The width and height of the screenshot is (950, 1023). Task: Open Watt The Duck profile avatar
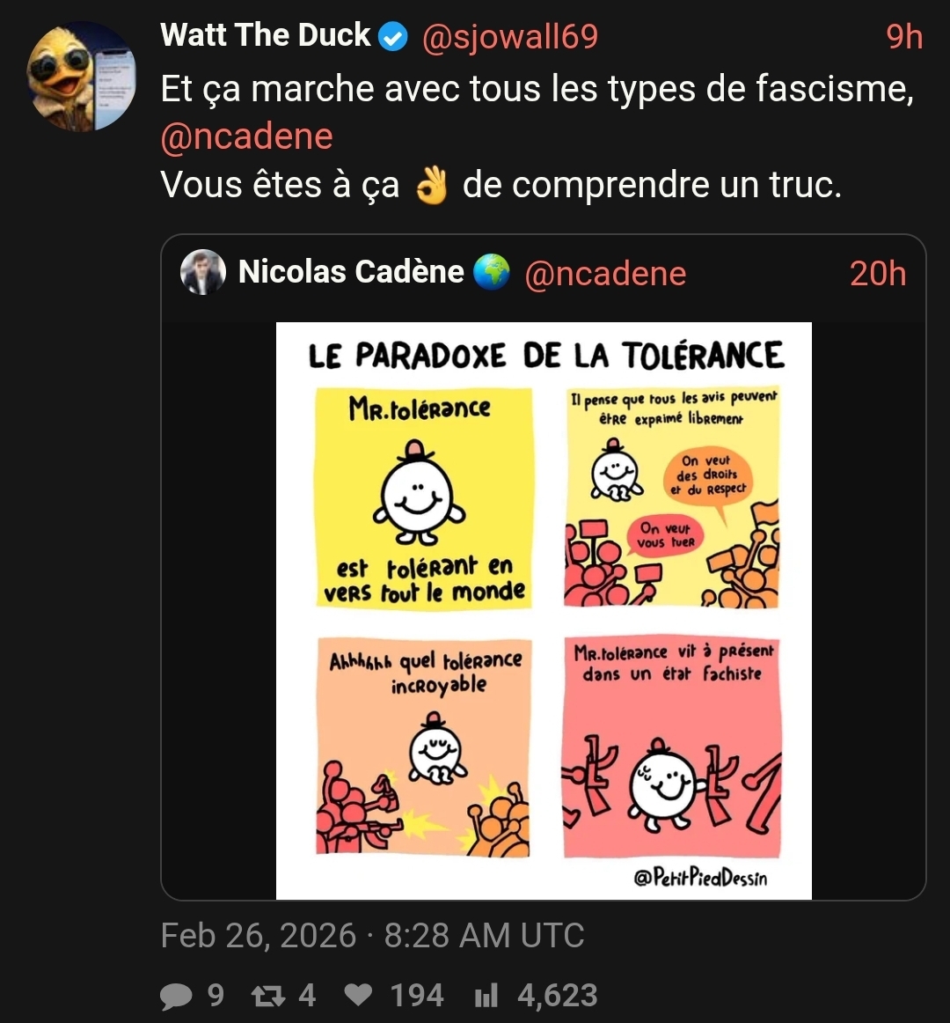click(x=82, y=77)
